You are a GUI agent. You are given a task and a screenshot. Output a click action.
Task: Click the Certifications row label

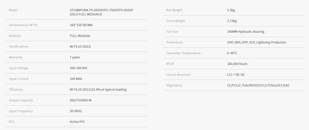[x=19, y=46]
